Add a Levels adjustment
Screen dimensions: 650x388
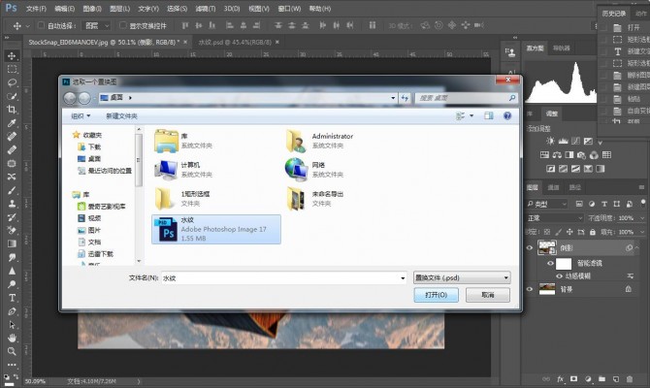click(563, 141)
